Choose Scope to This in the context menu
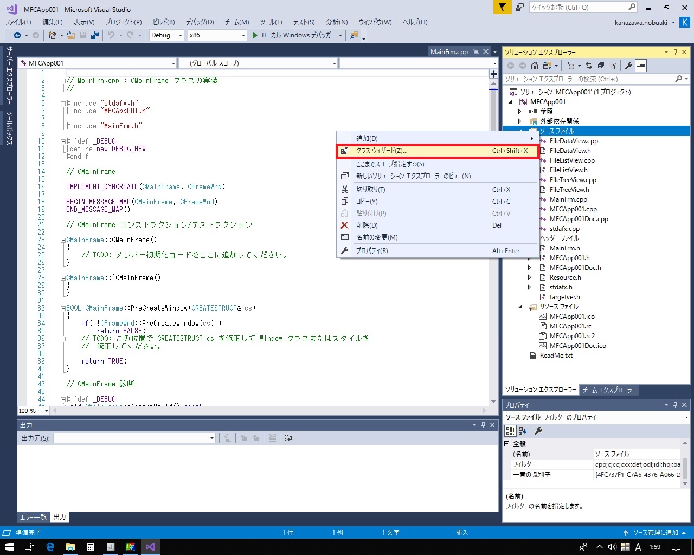Viewport: 694px width, 555px height. (x=438, y=164)
